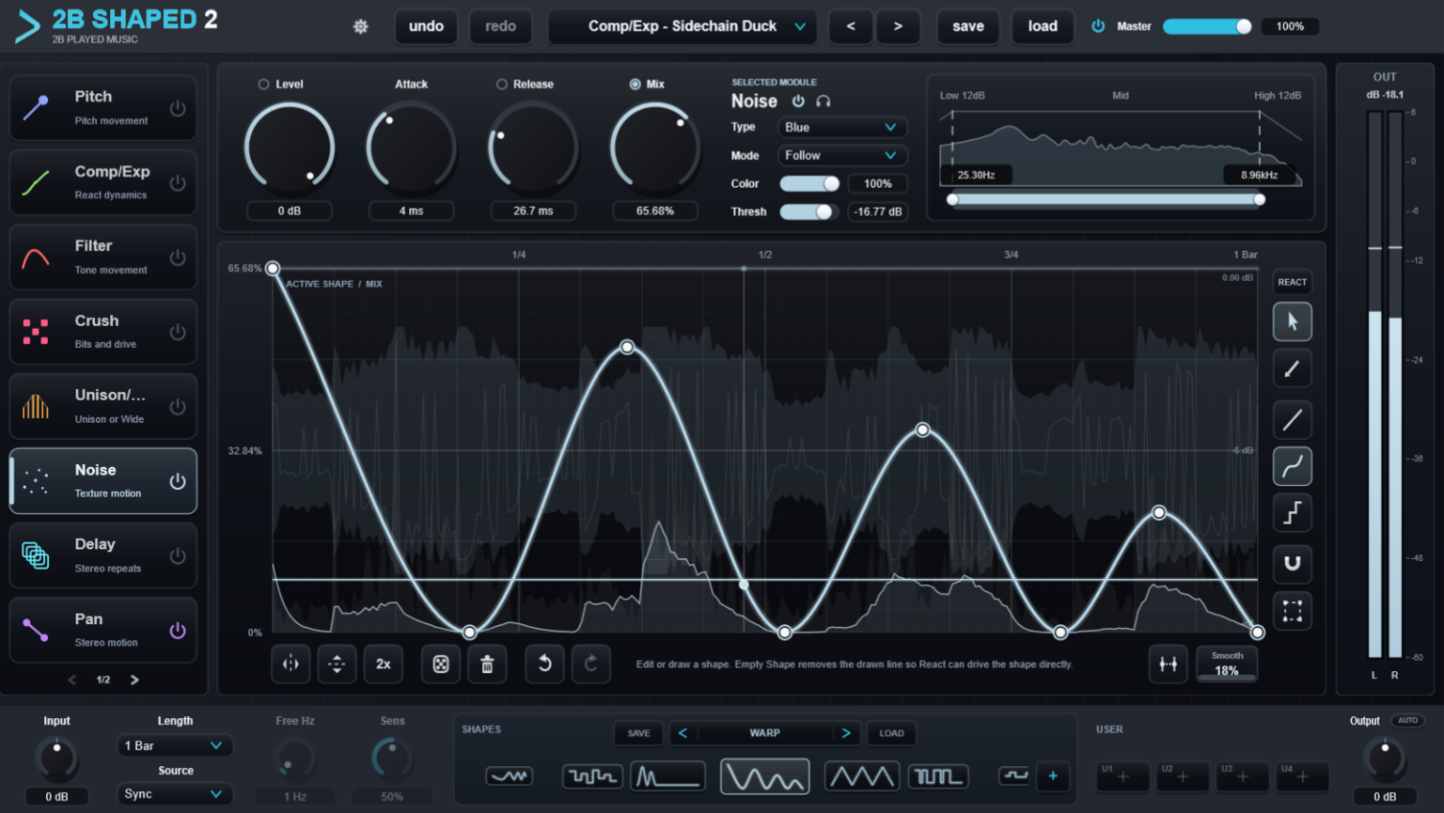Open the preset dropdown Comp/Exp - Sidechain Duck
Image resolution: width=1444 pixels, height=813 pixels.
683,26
